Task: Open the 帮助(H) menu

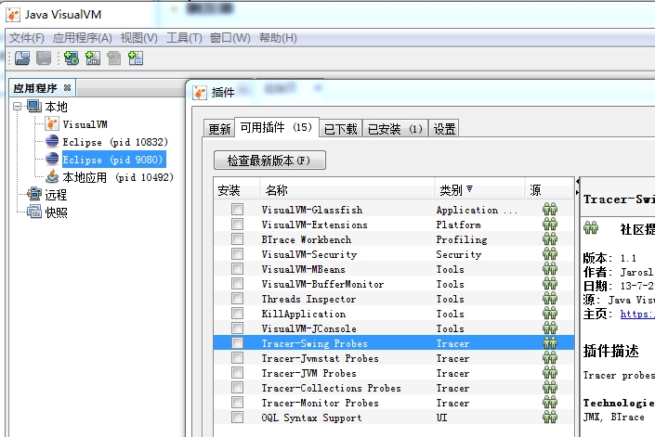Action: point(278,38)
